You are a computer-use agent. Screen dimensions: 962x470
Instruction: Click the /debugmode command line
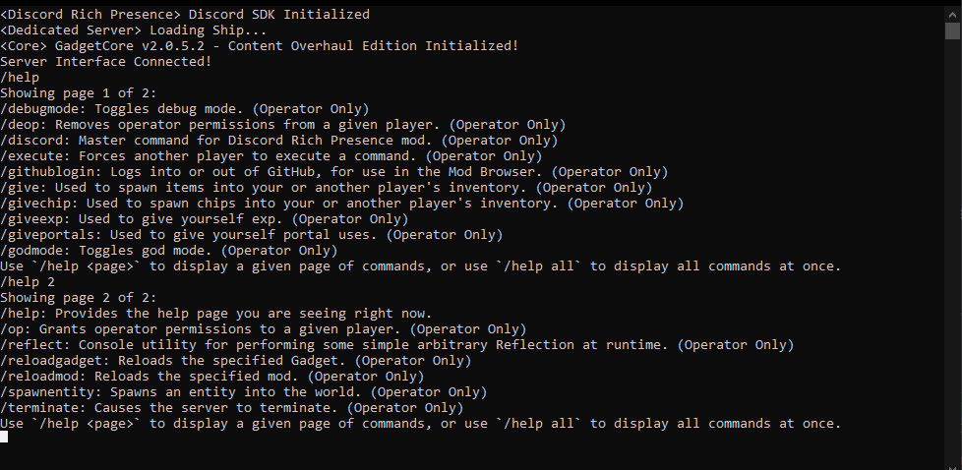[185, 109]
